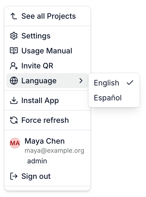Select Install App from the menu
This screenshot has width=146, height=197.
point(47,101)
